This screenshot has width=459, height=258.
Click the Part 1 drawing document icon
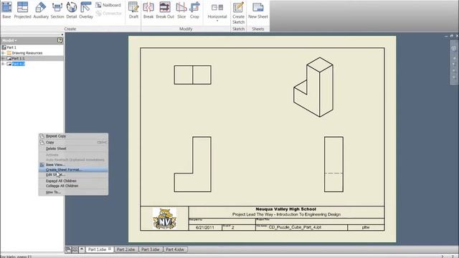(x=4, y=47)
